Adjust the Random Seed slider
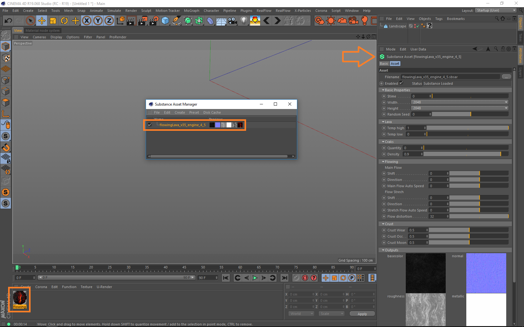This screenshot has width=524, height=327. (x=470, y=114)
